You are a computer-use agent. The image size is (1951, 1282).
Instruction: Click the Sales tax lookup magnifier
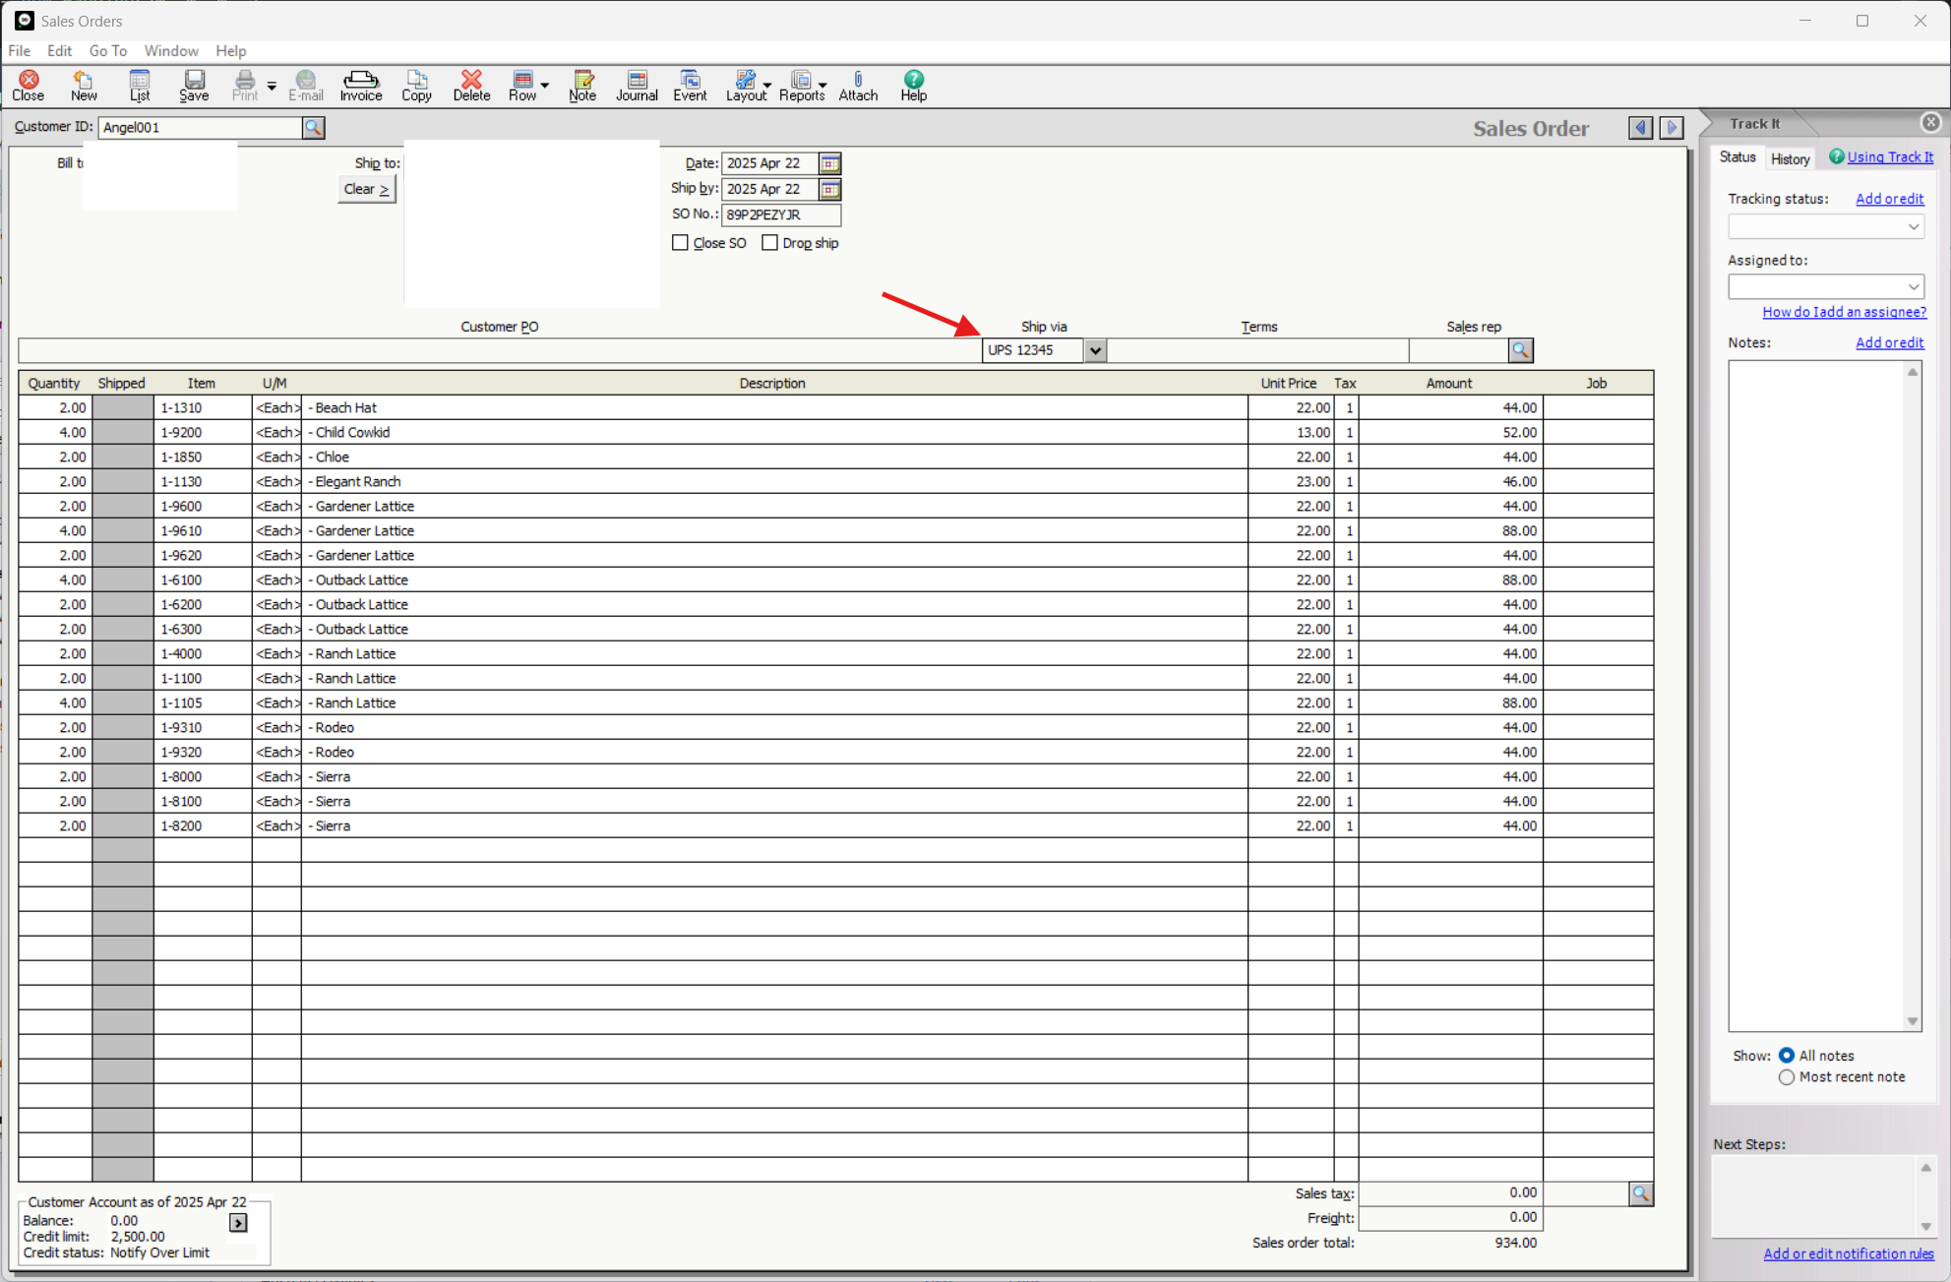click(1641, 1193)
